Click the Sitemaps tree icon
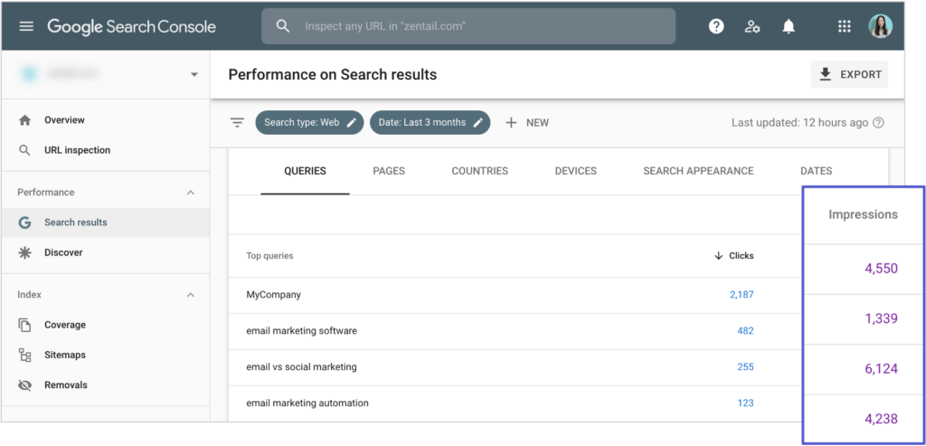Viewport: 926px width, 446px height. tap(24, 355)
